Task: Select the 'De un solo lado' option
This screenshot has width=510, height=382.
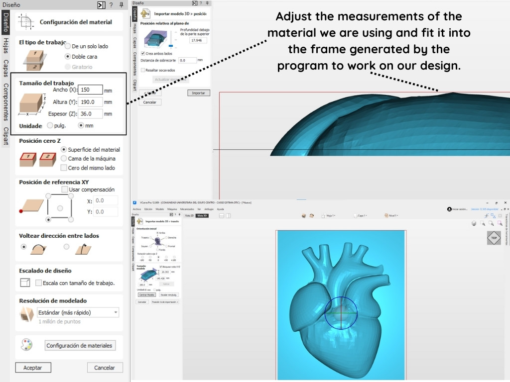Action: coord(68,46)
